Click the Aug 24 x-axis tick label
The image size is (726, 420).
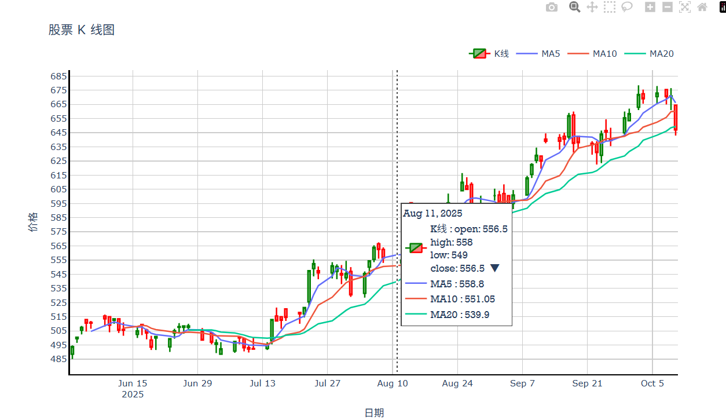coord(457,384)
